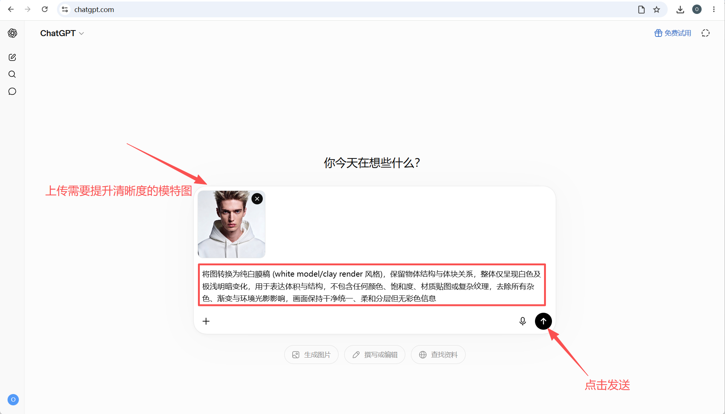Click the ChatGPT logo in the sidebar
The width and height of the screenshot is (725, 414).
click(x=12, y=33)
